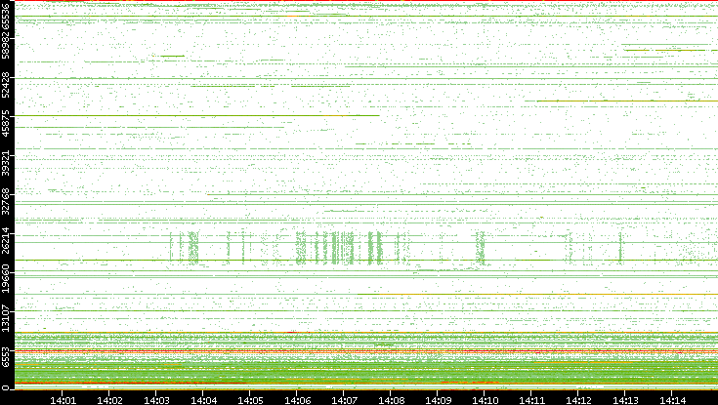
Task: Select the 32768 vertical axis label
Action: tap(7, 202)
